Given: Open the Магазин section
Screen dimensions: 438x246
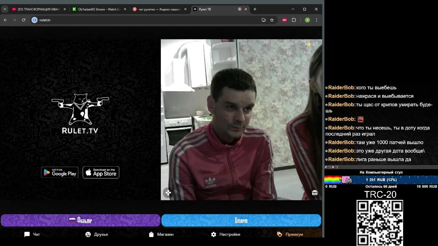Looking at the screenshot, I should (161, 234).
